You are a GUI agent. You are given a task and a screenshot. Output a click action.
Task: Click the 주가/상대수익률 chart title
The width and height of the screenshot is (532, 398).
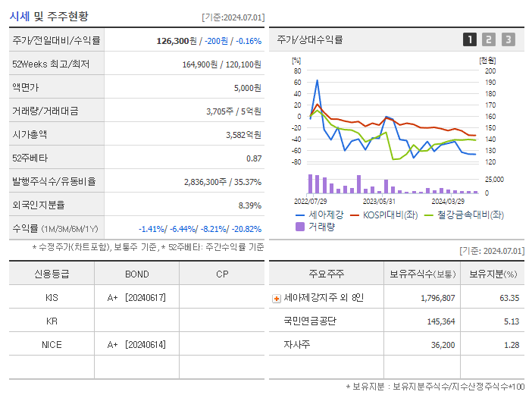point(310,39)
